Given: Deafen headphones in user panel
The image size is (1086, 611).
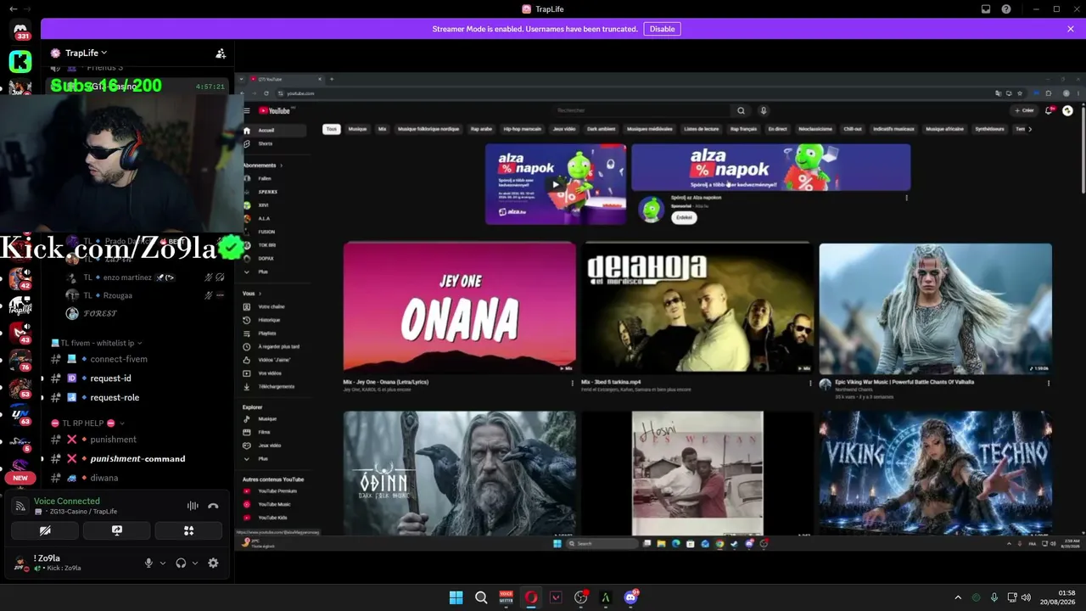Looking at the screenshot, I should tap(181, 563).
